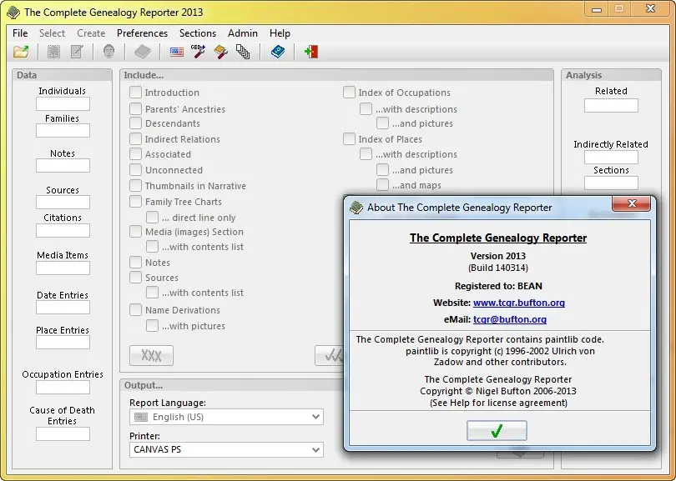This screenshot has height=481, width=676.
Task: Click the Place Entries count field
Action: (x=63, y=343)
